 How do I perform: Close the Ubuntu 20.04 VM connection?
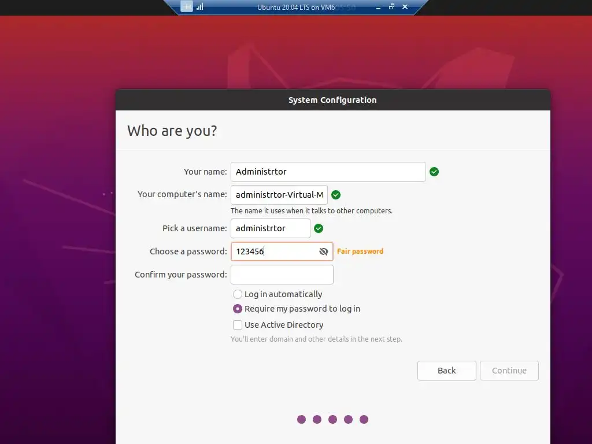(405, 6)
